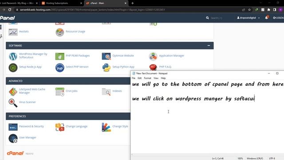Screen dimensions: 284x160
Task: Open the Chrome profile avatar
Action: click(x=280, y=10)
